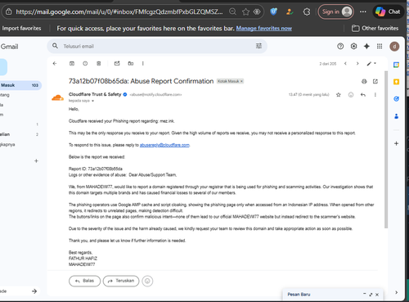Open Masuk inbox folder
The image size is (409, 302).
[20, 85]
